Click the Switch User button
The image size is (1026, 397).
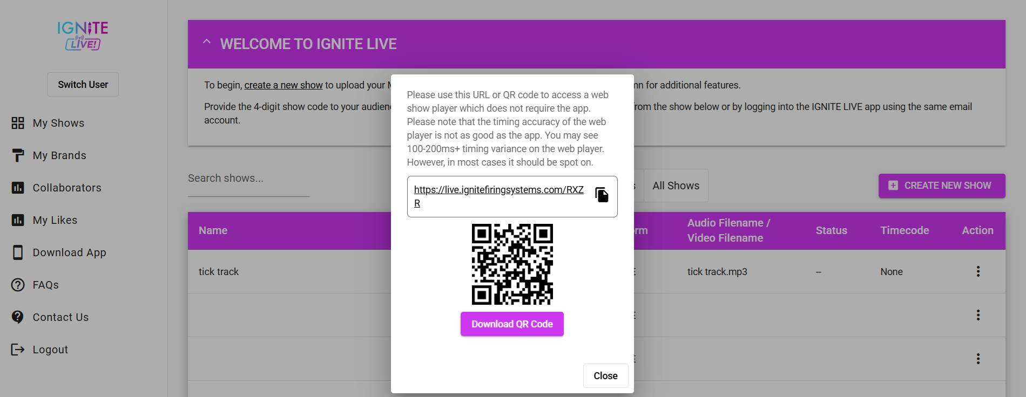tap(83, 85)
